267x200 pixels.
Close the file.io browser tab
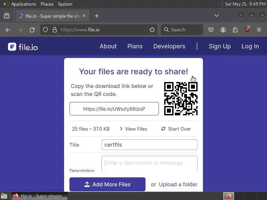click(84, 16)
